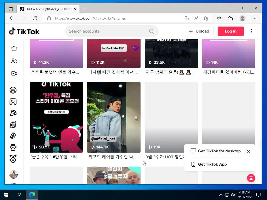Close the Get TikTok for desktop popup

click(248, 151)
